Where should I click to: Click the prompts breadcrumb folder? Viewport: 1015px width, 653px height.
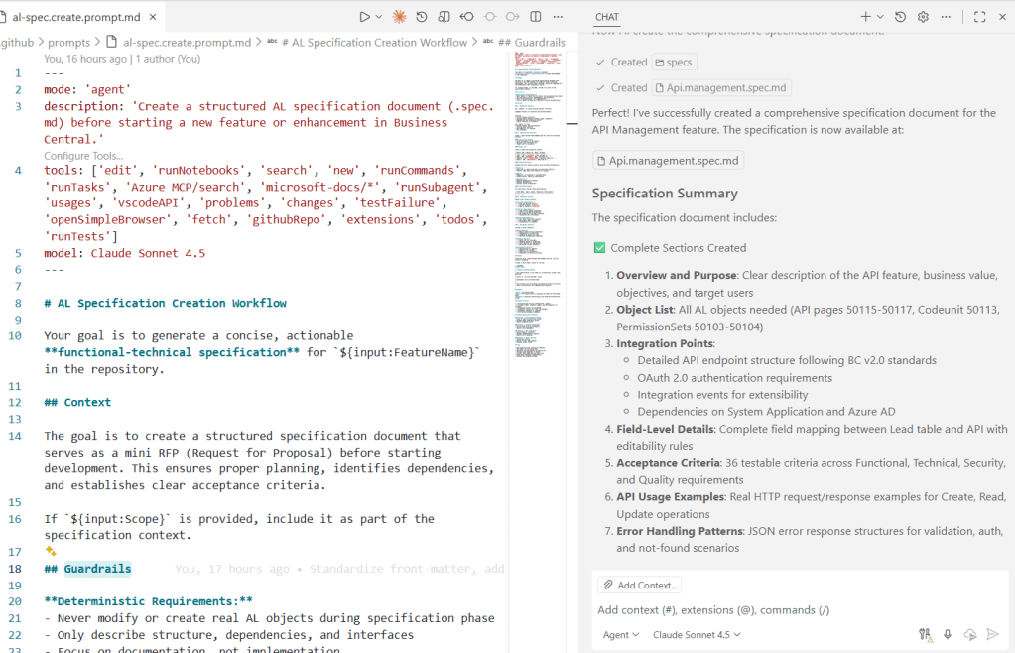pos(68,42)
